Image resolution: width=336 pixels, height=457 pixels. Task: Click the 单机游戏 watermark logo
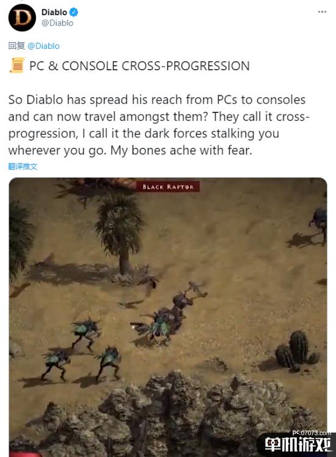[x=298, y=445]
